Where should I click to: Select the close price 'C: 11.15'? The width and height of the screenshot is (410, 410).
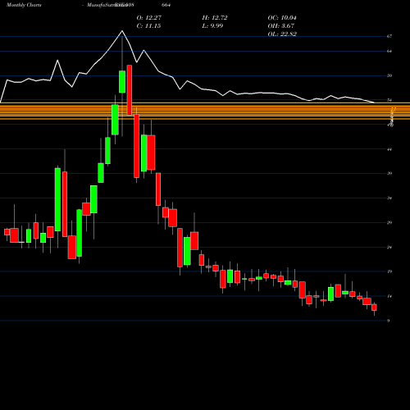[x=148, y=26]
